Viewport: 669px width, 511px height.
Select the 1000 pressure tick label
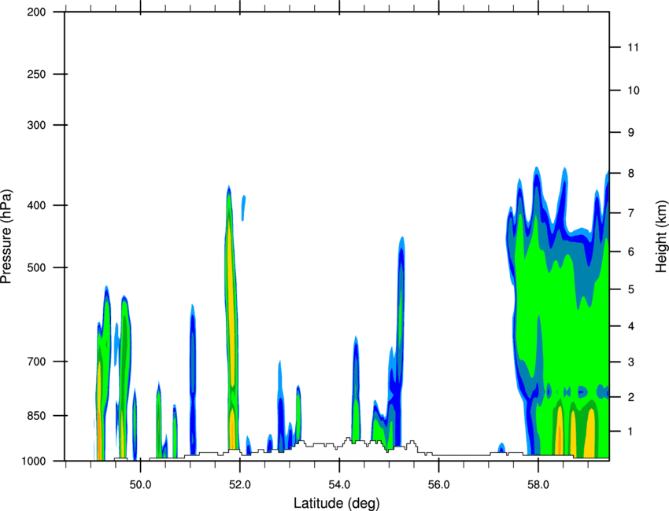33,461
